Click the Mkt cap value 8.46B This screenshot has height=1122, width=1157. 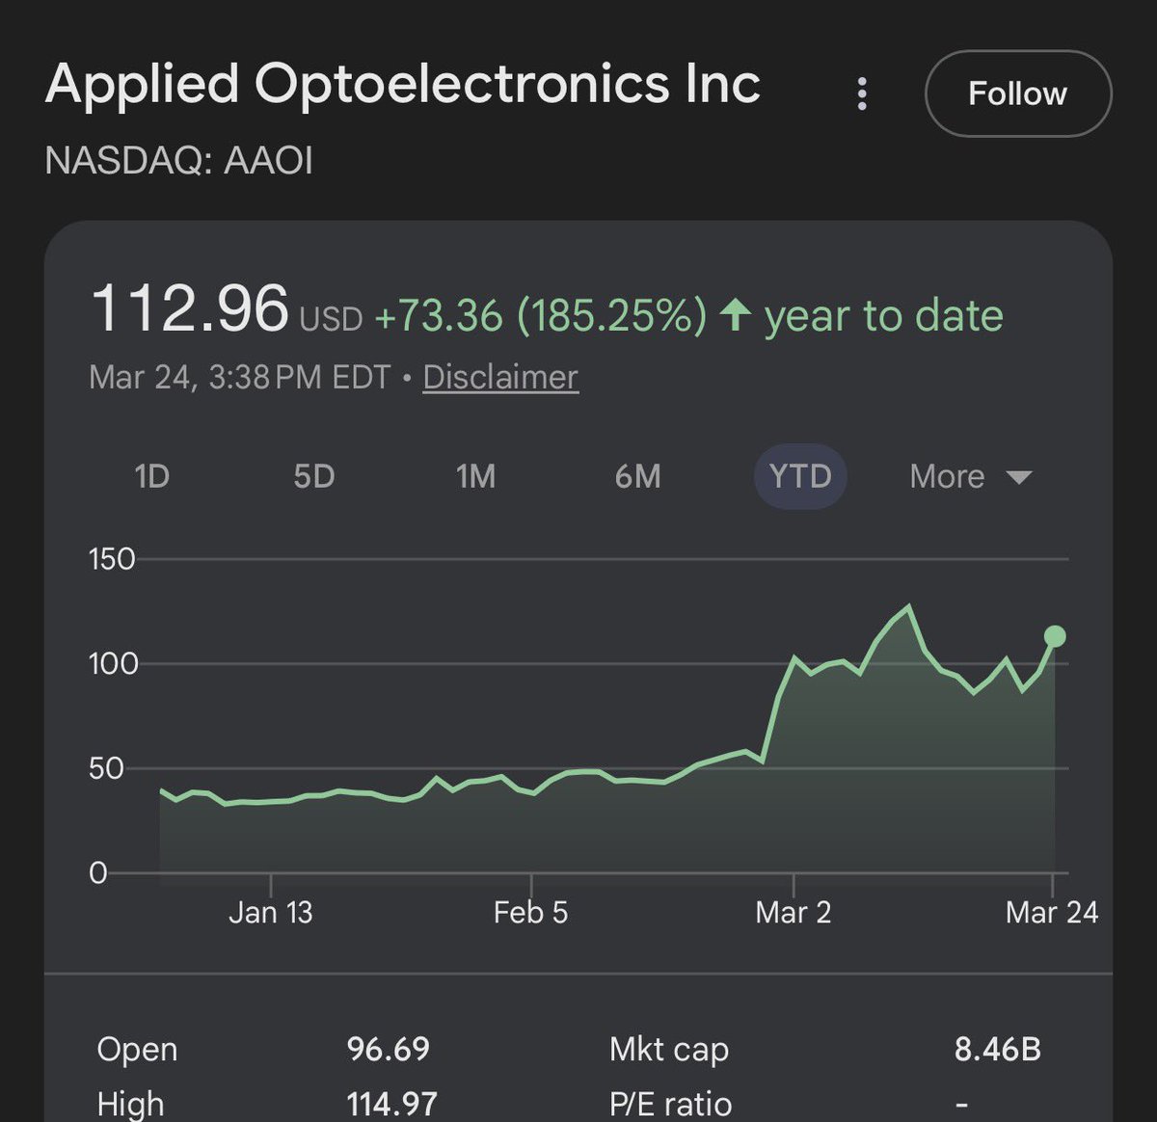click(x=997, y=1049)
